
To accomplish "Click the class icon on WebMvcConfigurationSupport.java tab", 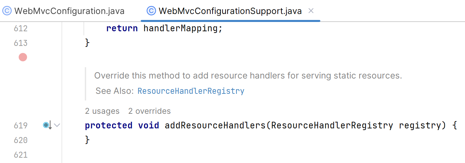I will coord(151,11).
